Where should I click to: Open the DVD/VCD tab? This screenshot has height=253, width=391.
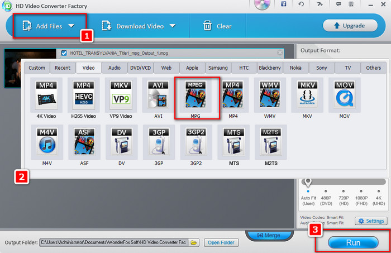click(140, 68)
